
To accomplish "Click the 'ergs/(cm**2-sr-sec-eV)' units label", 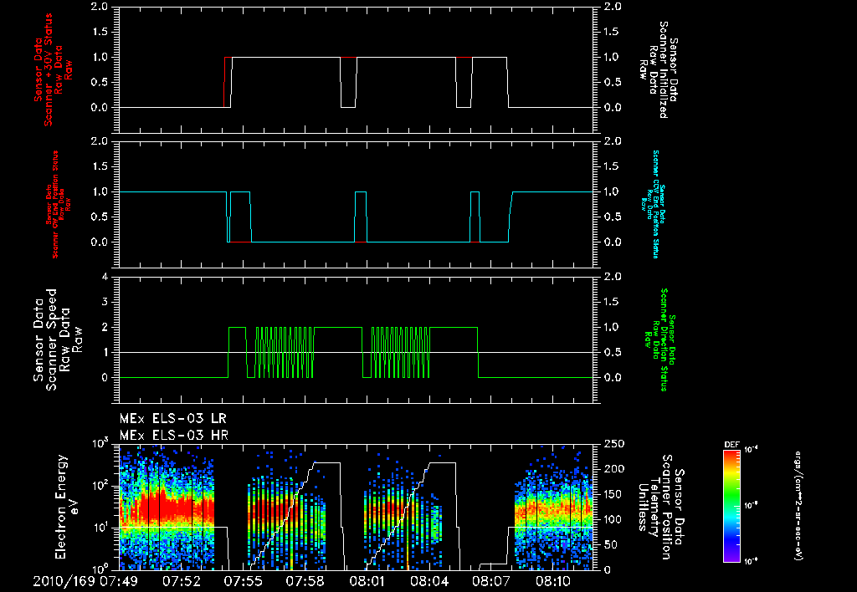I will point(798,506).
